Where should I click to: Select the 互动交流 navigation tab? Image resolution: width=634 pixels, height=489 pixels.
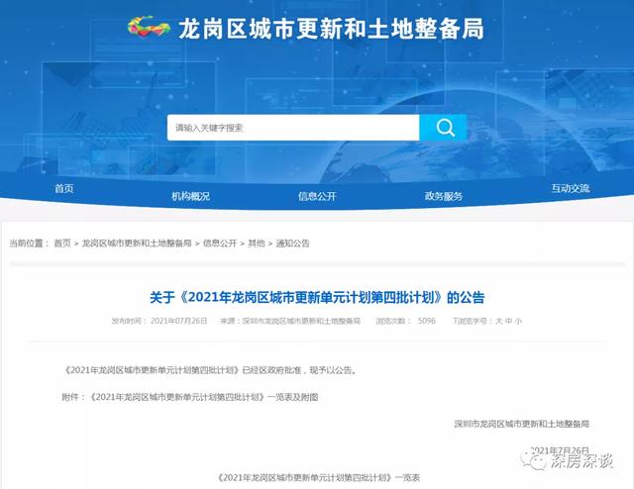570,188
